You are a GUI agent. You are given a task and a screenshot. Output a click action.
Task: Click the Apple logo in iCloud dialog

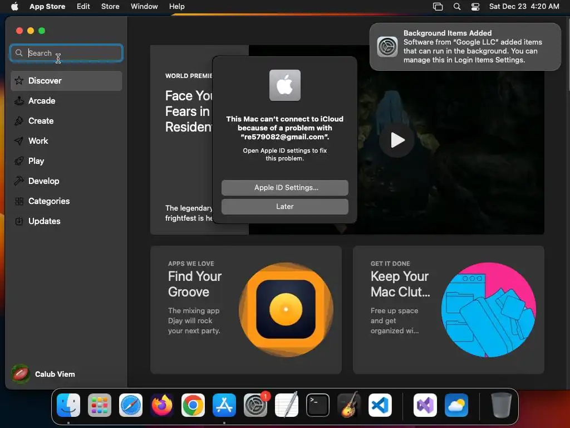click(284, 85)
